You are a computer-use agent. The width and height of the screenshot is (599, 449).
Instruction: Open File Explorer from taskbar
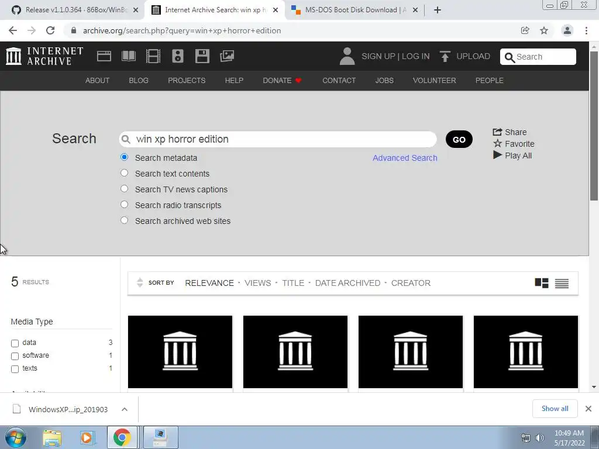click(x=52, y=437)
